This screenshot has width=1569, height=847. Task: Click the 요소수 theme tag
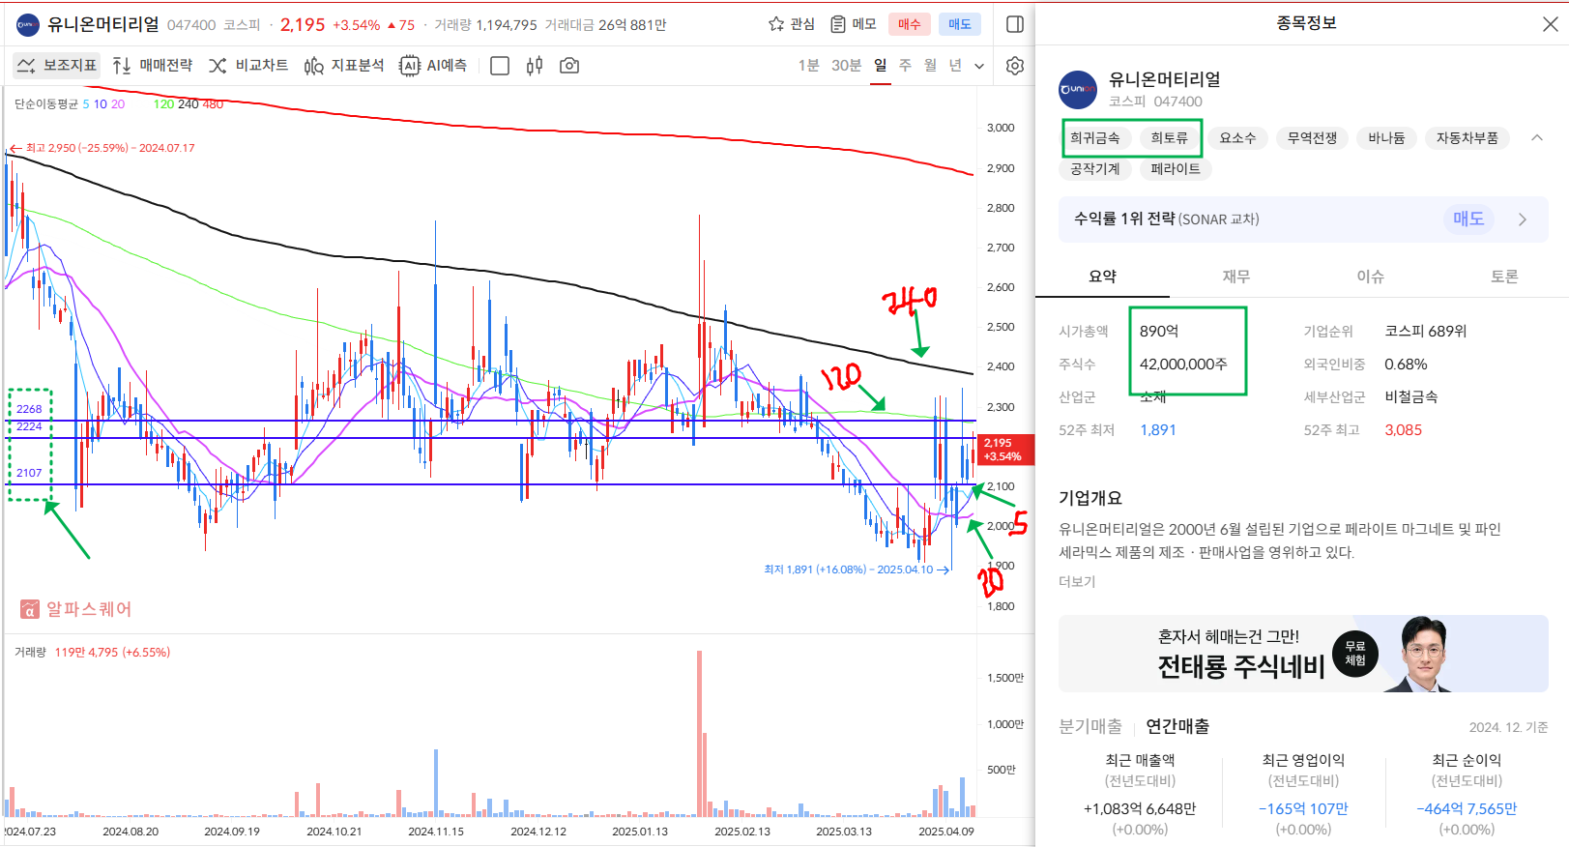pyautogui.click(x=1237, y=138)
